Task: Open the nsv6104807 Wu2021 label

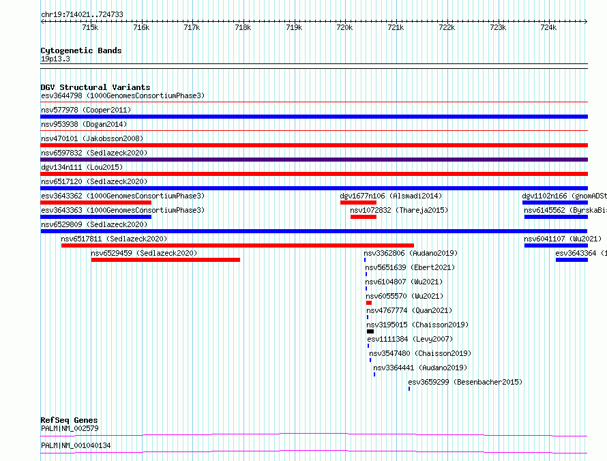Action: [x=404, y=282]
